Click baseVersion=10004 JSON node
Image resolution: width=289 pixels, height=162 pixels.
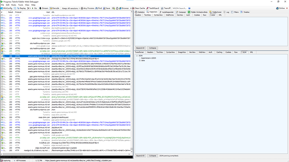click(149, 58)
